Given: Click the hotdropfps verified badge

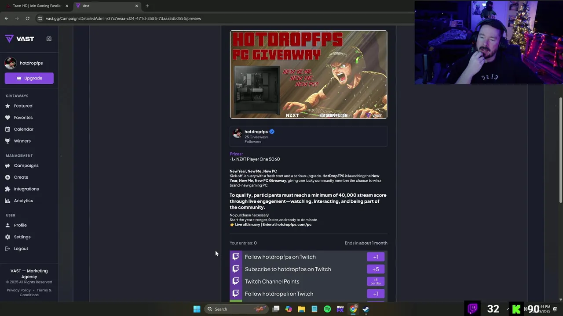Looking at the screenshot, I should tap(272, 132).
